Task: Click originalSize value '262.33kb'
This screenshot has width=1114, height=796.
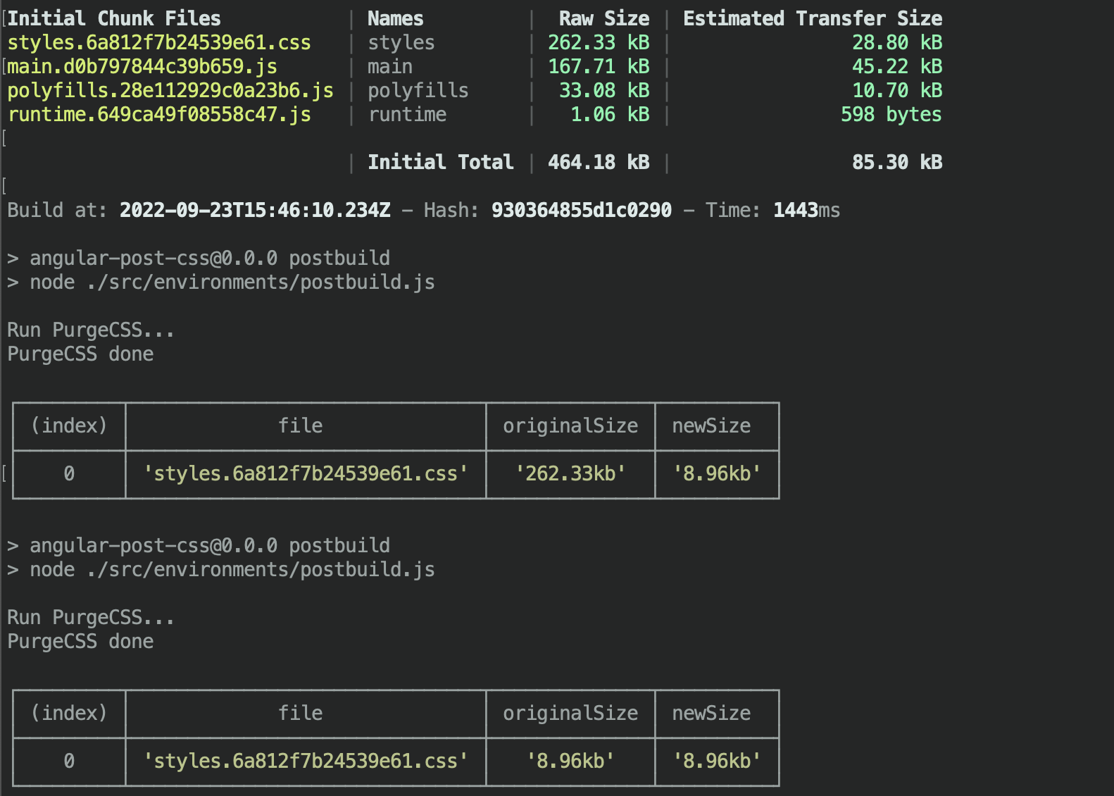Action: coord(570,474)
